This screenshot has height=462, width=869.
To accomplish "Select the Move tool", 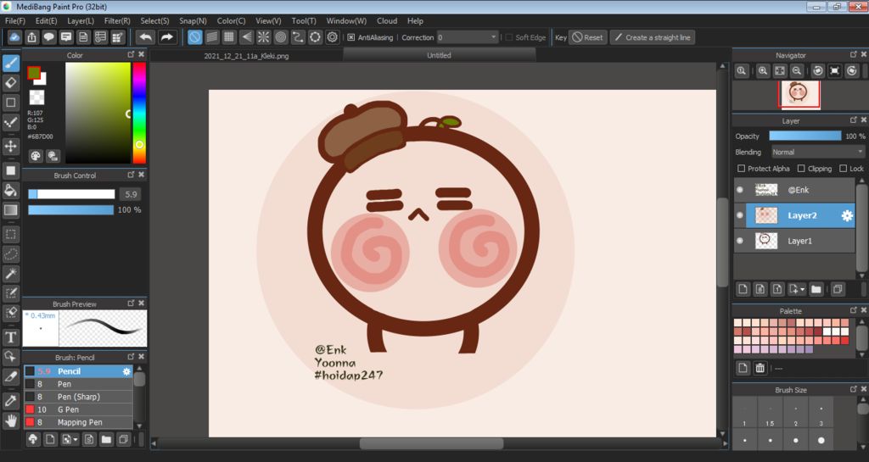I will pyautogui.click(x=10, y=146).
